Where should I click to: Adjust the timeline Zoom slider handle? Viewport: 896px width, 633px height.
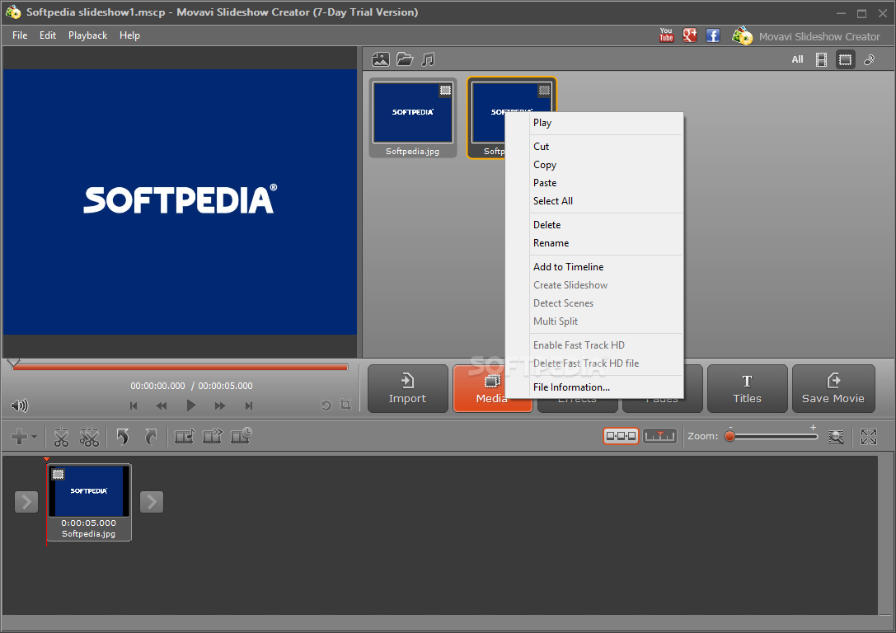[x=729, y=437]
